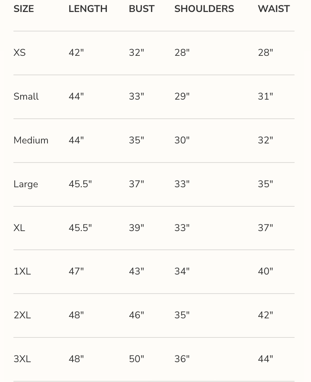Click the 1XL length value 47"
311x382 pixels.
pyautogui.click(x=76, y=272)
